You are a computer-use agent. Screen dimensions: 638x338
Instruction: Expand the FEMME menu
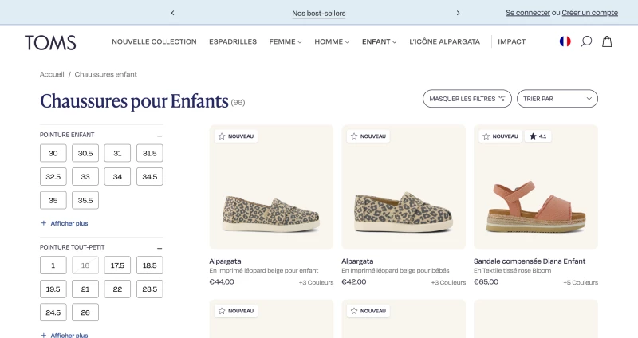286,41
